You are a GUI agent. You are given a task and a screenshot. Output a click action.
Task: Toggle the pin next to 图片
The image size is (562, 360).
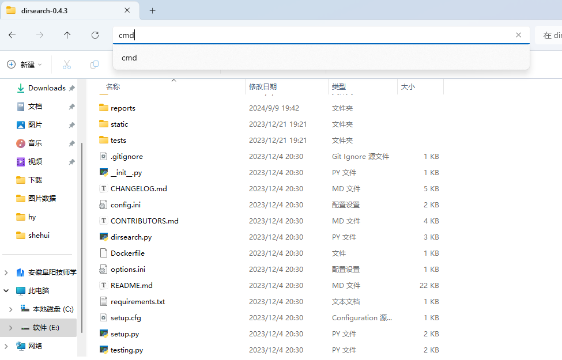point(71,125)
